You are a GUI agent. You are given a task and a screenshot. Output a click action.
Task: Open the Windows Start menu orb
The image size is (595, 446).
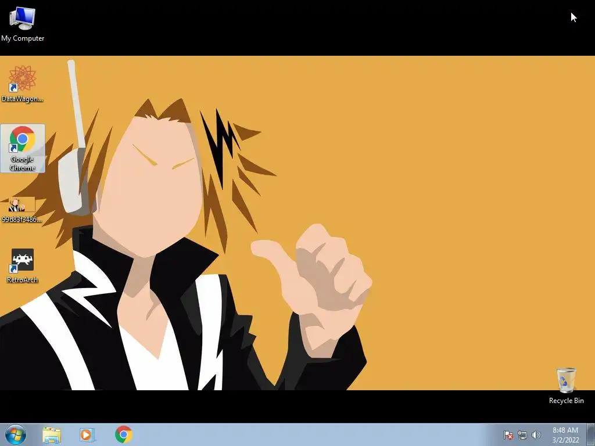point(16,434)
